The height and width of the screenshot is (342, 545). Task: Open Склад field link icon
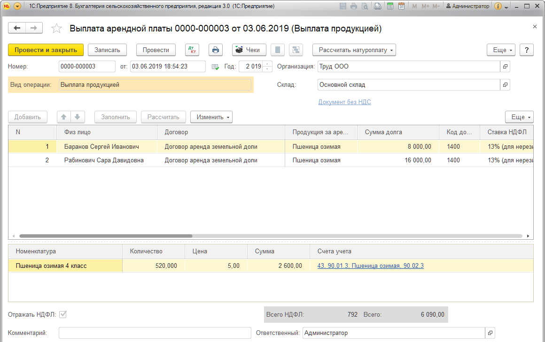click(505, 84)
